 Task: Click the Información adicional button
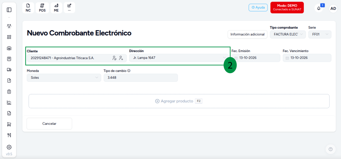coord(248,35)
